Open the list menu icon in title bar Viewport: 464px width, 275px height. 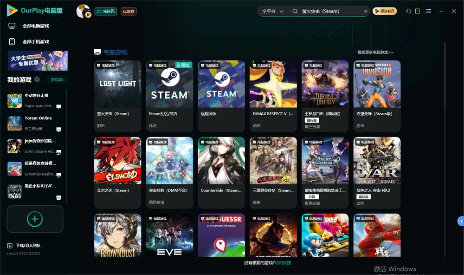(x=428, y=11)
